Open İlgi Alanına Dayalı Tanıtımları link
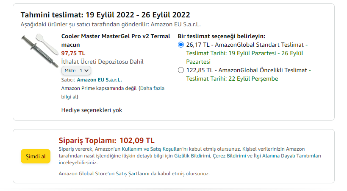347x191 pixels. pos(287,156)
